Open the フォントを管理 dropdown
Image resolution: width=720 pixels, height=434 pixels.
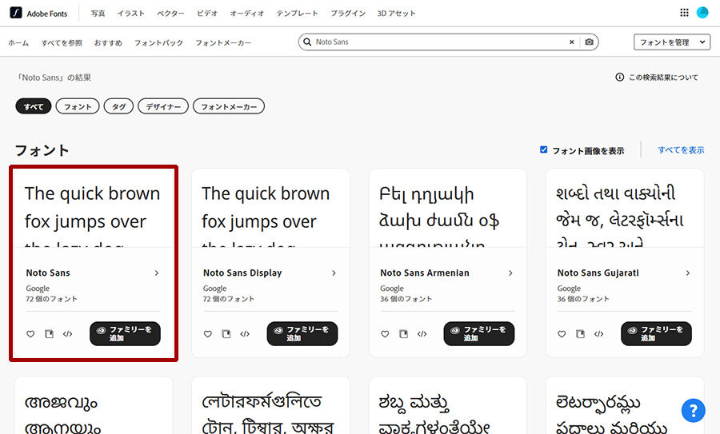point(672,42)
